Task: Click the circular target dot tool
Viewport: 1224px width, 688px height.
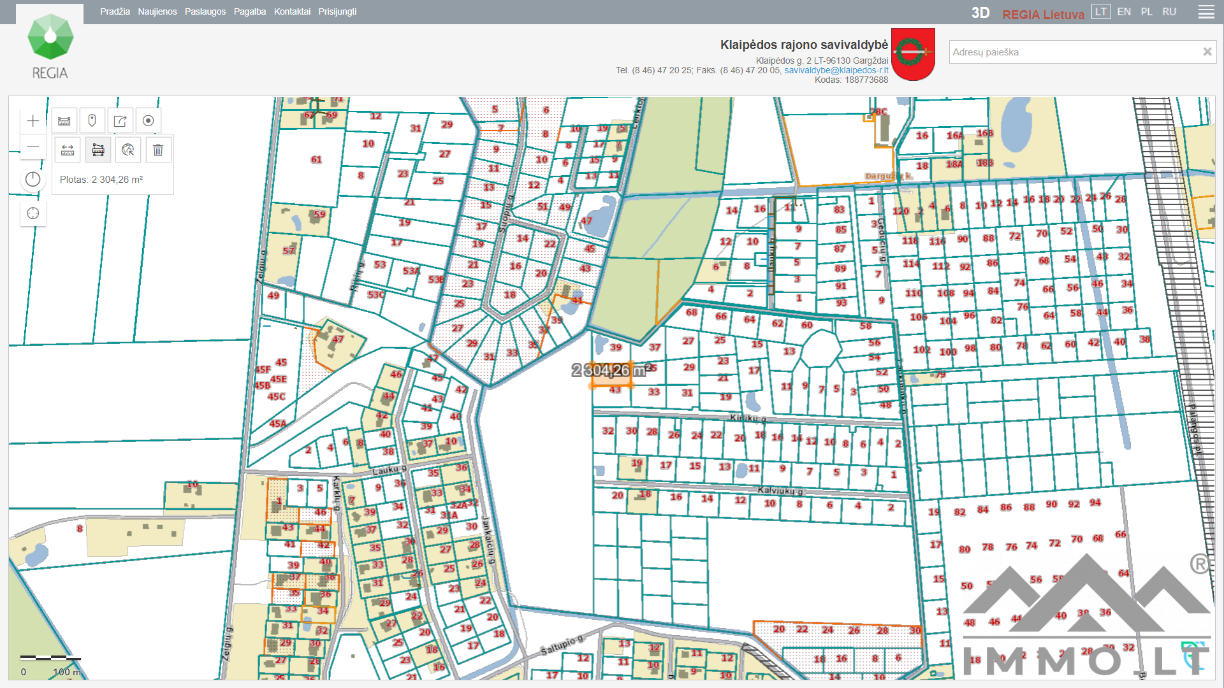Action: point(148,121)
